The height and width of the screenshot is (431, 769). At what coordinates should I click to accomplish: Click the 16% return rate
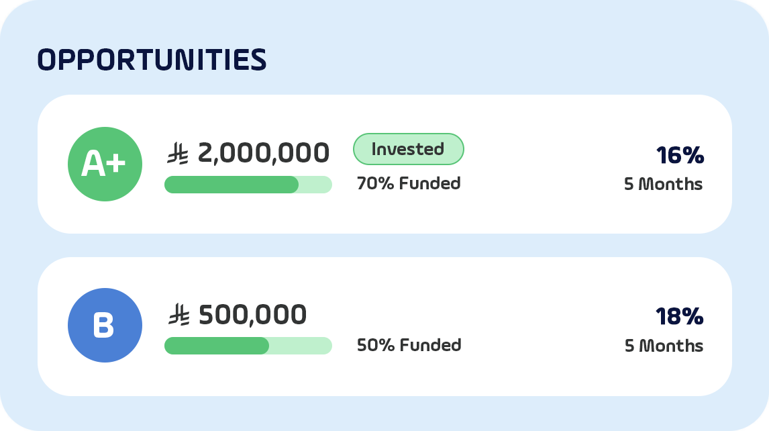(x=680, y=156)
